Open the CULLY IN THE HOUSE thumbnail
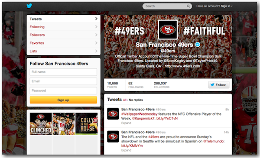 [87, 124]
